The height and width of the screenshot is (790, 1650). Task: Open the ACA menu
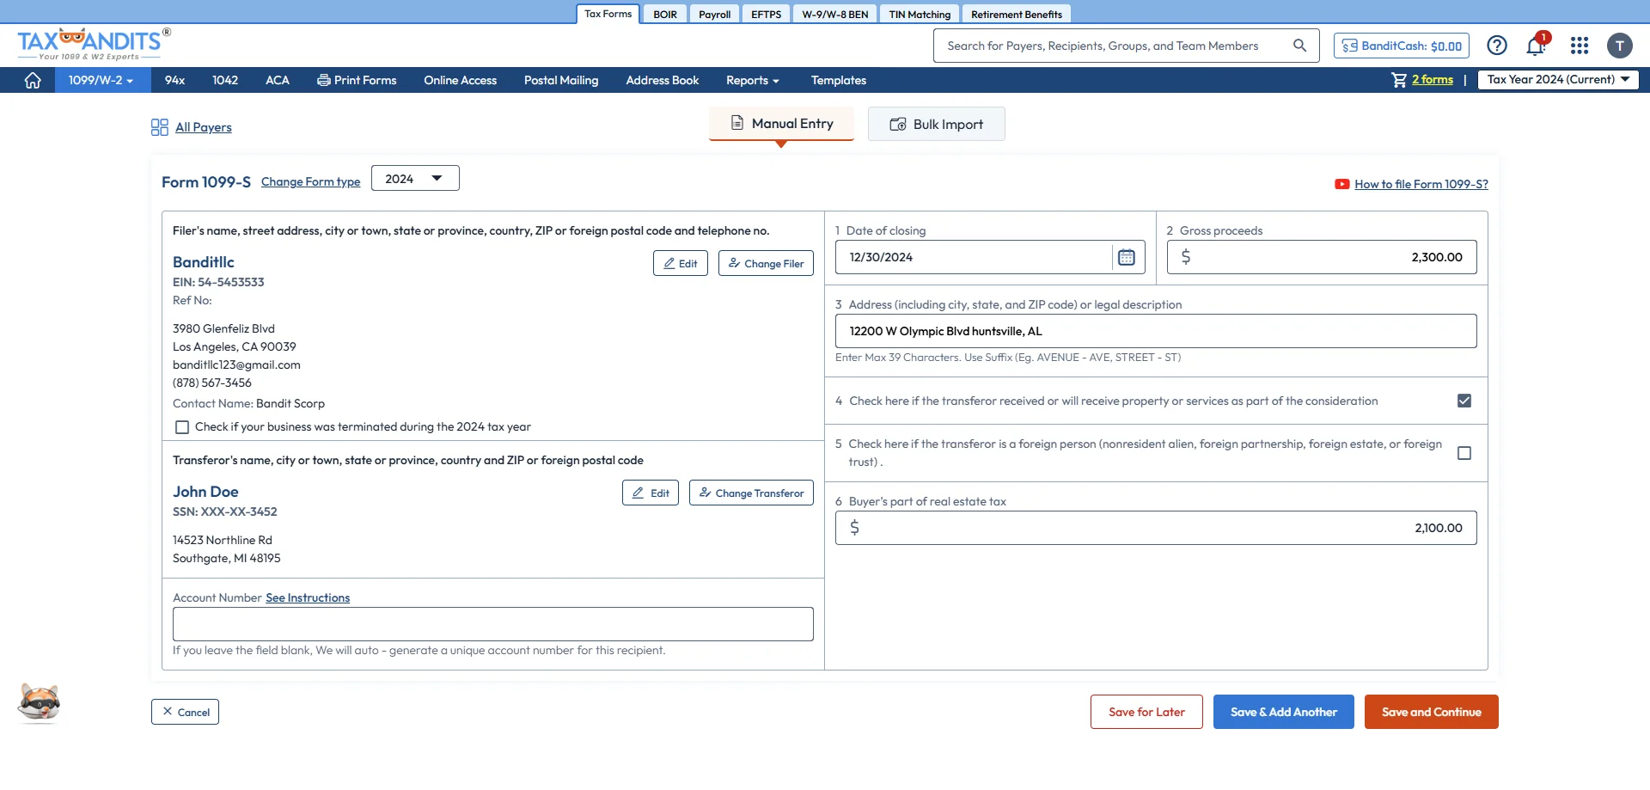tap(278, 80)
